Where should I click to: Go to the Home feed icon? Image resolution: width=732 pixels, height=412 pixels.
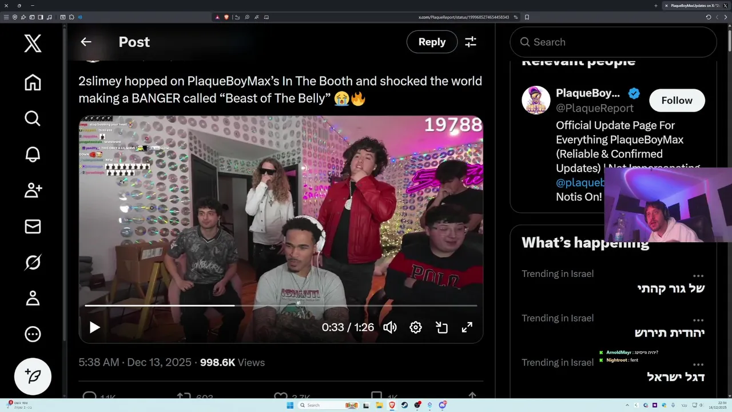pos(33,82)
